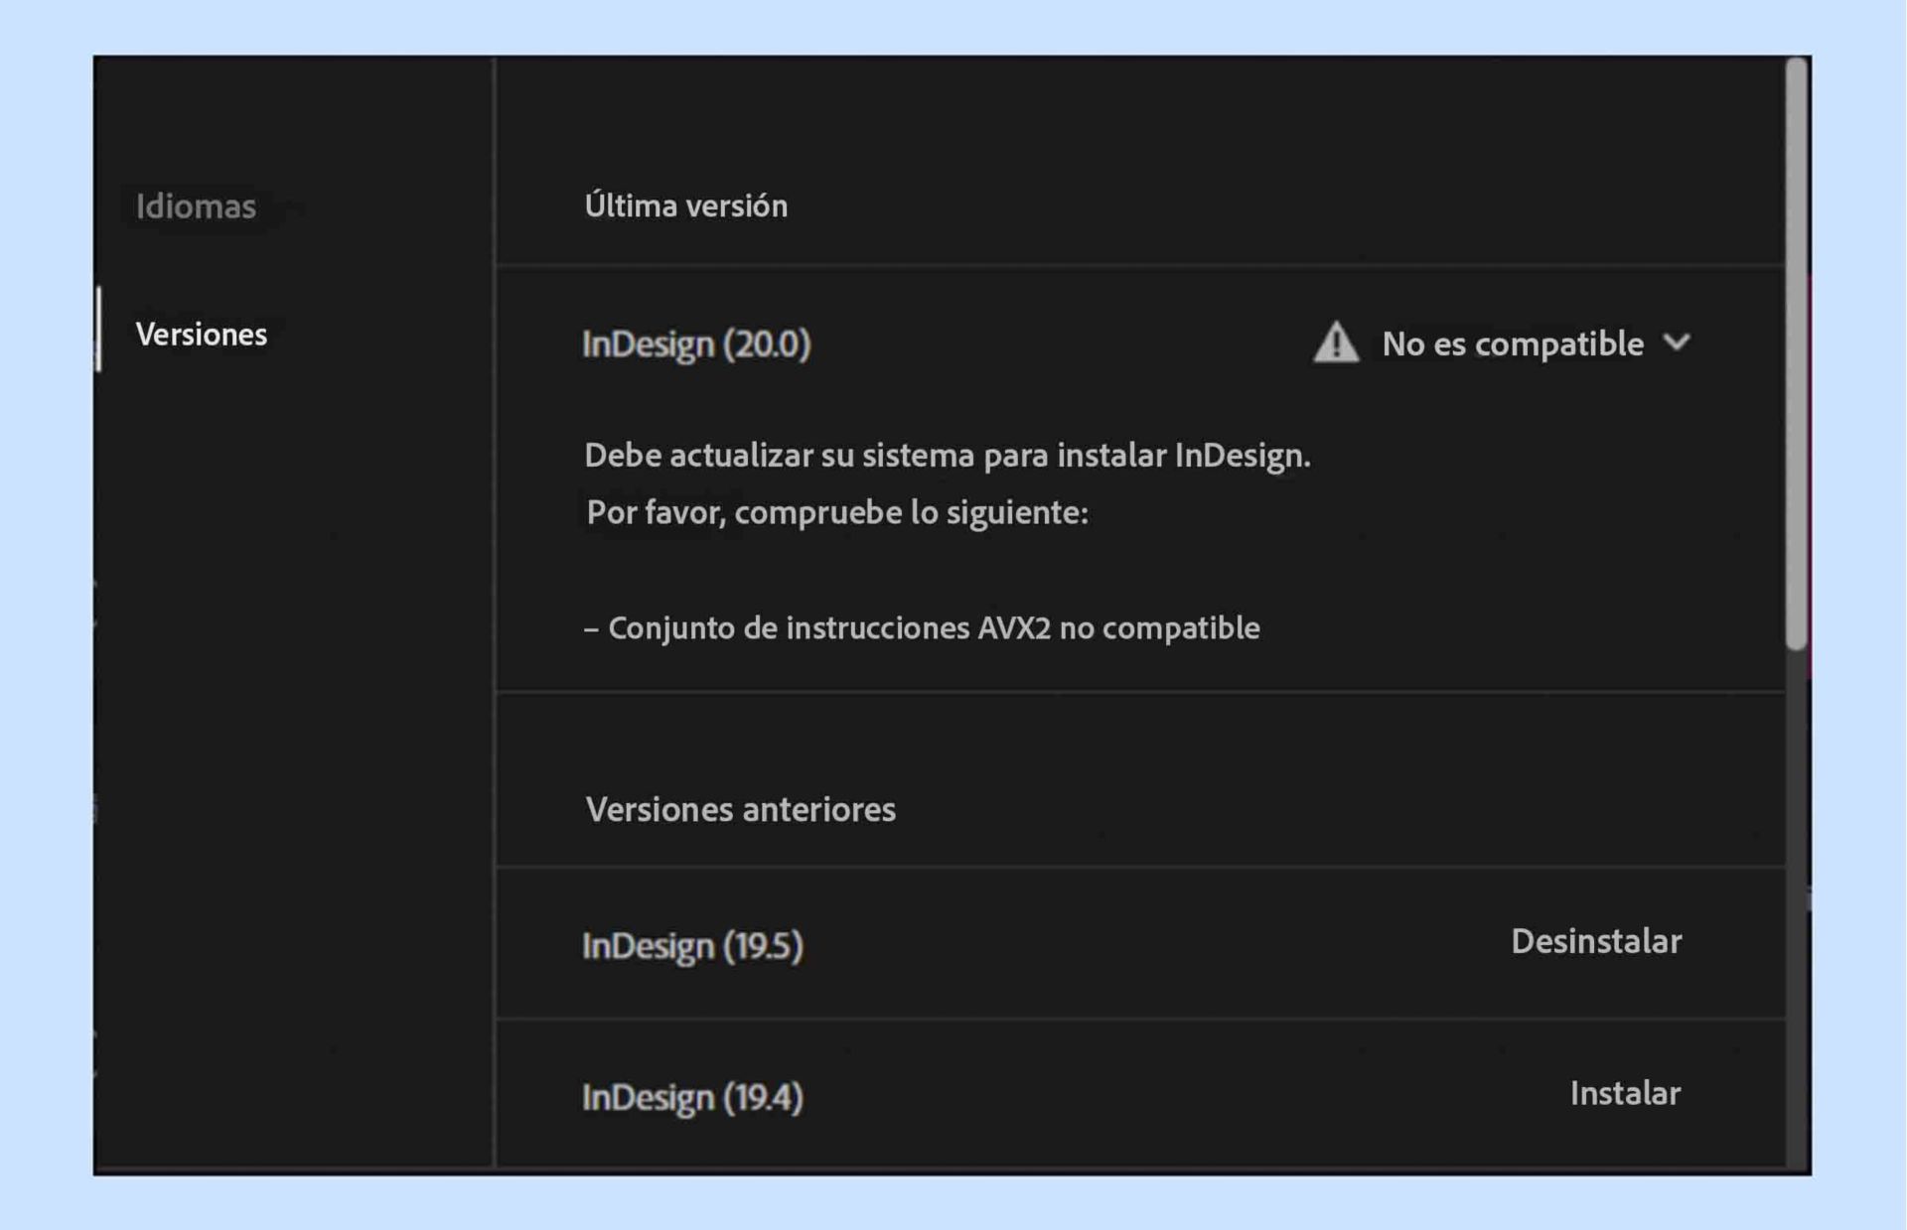Install InDesign 19.4 with Instalar
1907x1230 pixels.
point(1624,1093)
